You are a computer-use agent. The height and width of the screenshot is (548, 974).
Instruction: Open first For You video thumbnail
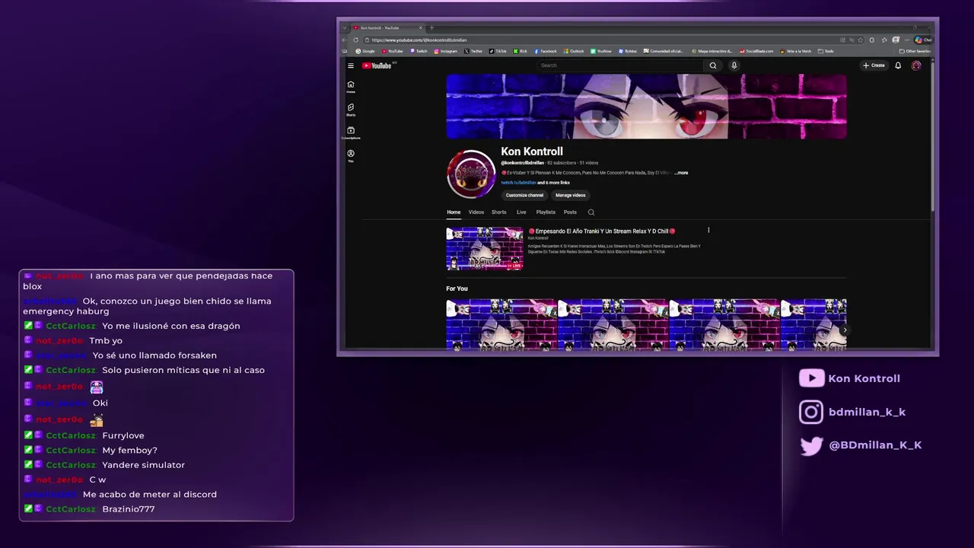[501, 325]
